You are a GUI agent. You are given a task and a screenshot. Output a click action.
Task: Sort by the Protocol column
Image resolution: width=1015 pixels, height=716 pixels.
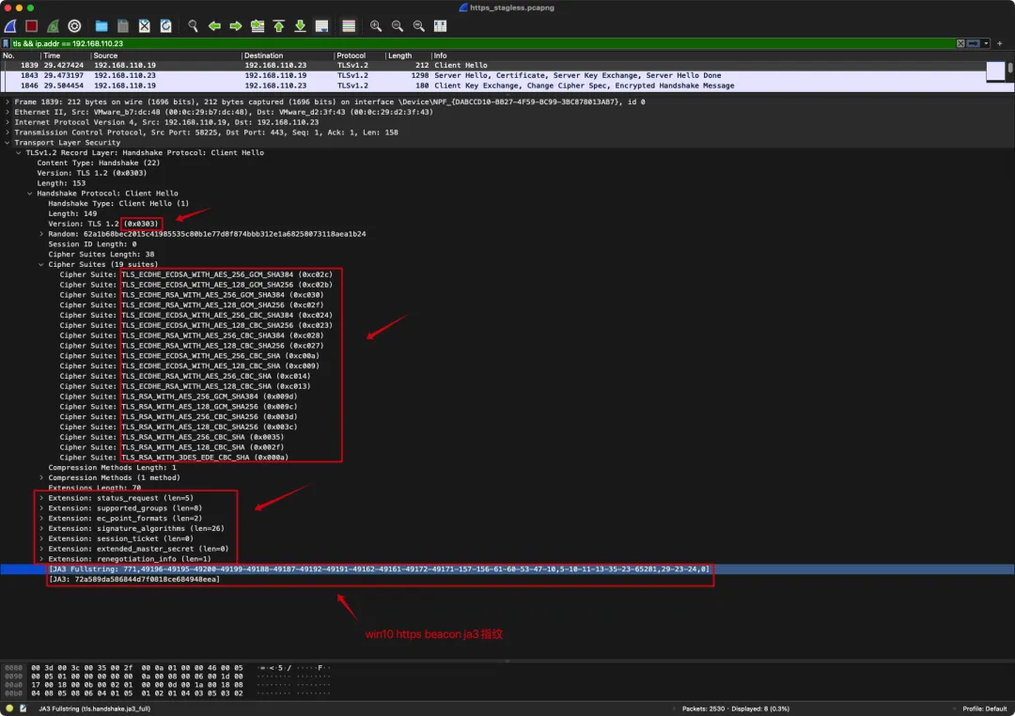point(359,55)
